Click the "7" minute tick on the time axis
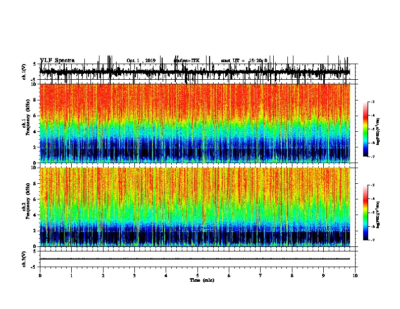Screen dimensions: 400x309 tap(261, 276)
